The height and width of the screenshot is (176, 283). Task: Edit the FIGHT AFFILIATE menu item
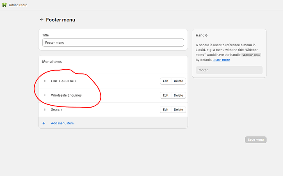click(166, 81)
